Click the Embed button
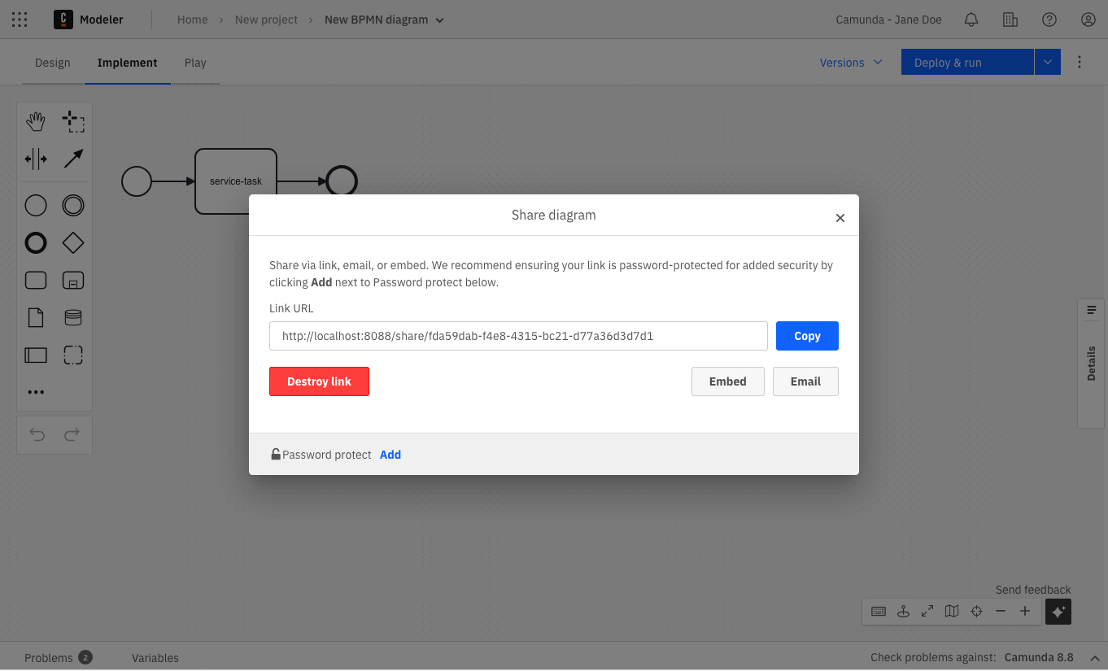Screen dimensions: 1108x671 [727, 381]
